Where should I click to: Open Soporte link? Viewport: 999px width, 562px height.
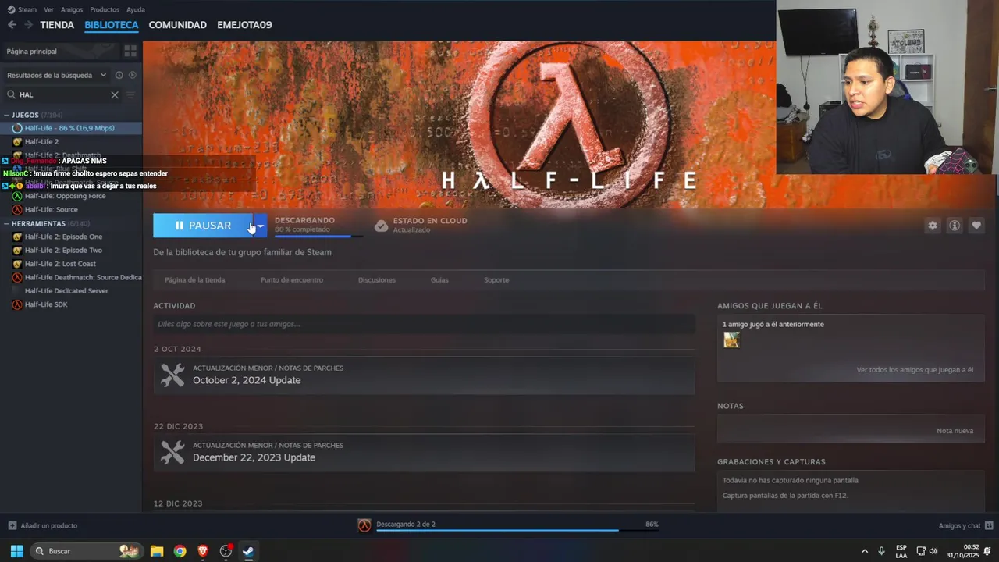coord(496,279)
